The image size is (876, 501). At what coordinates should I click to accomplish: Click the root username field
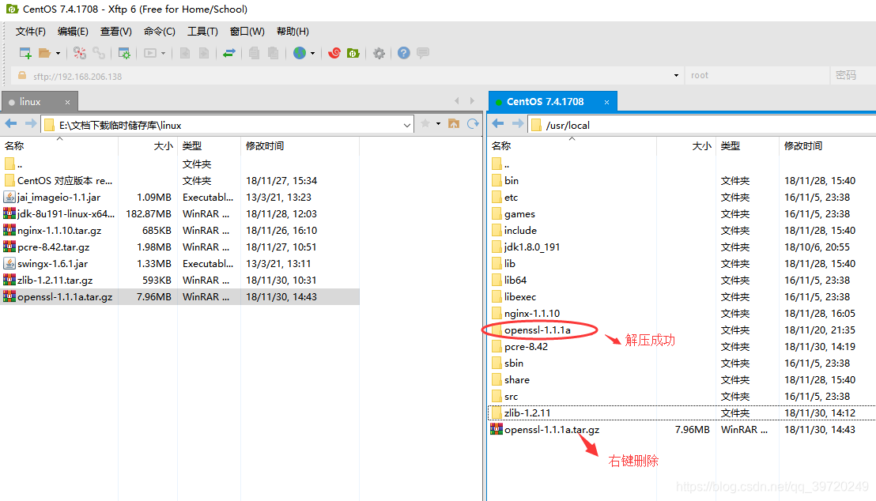pos(757,75)
